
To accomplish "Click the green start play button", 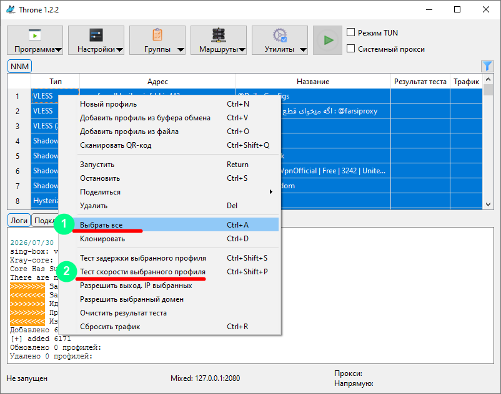I will [327, 40].
